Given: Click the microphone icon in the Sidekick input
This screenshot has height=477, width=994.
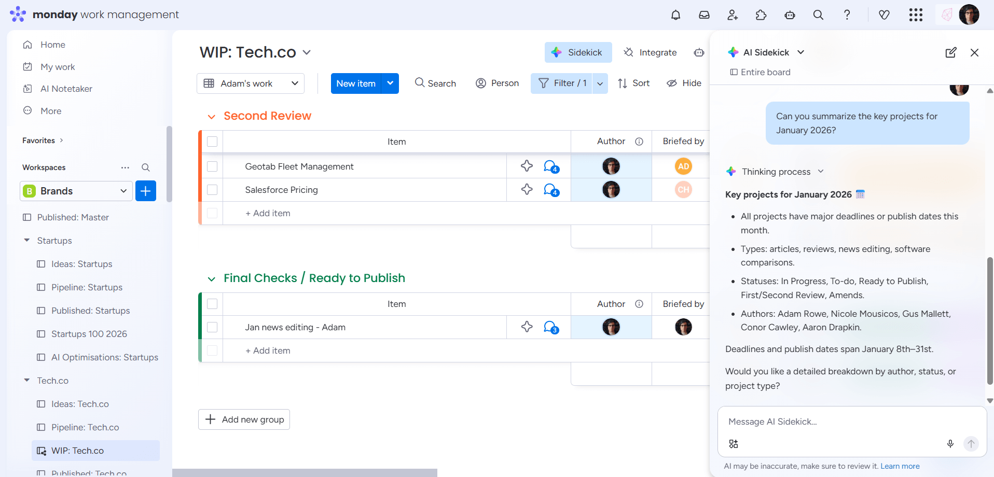Looking at the screenshot, I should (950, 444).
